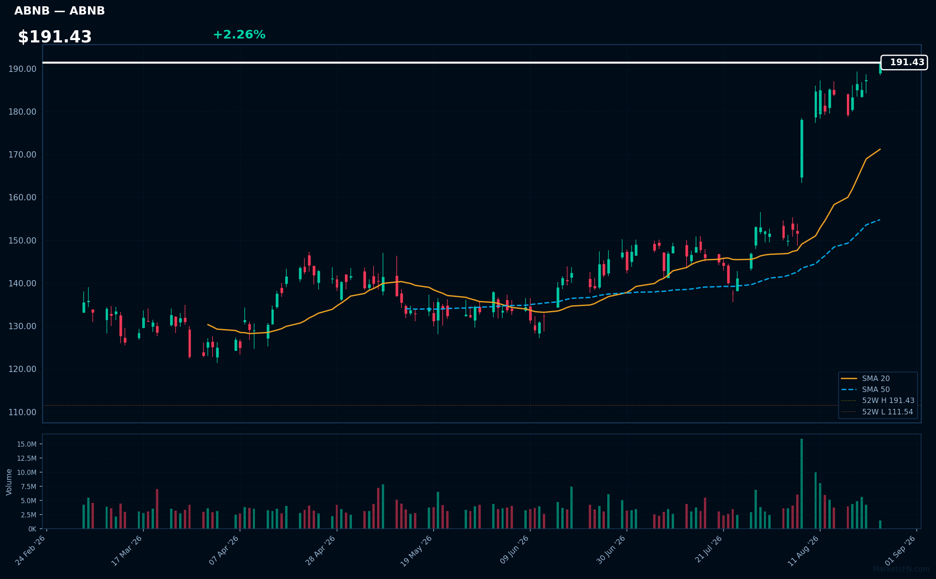The height and width of the screenshot is (579, 936).
Task: Click the $191.43 current price heading
Action: click(x=55, y=37)
